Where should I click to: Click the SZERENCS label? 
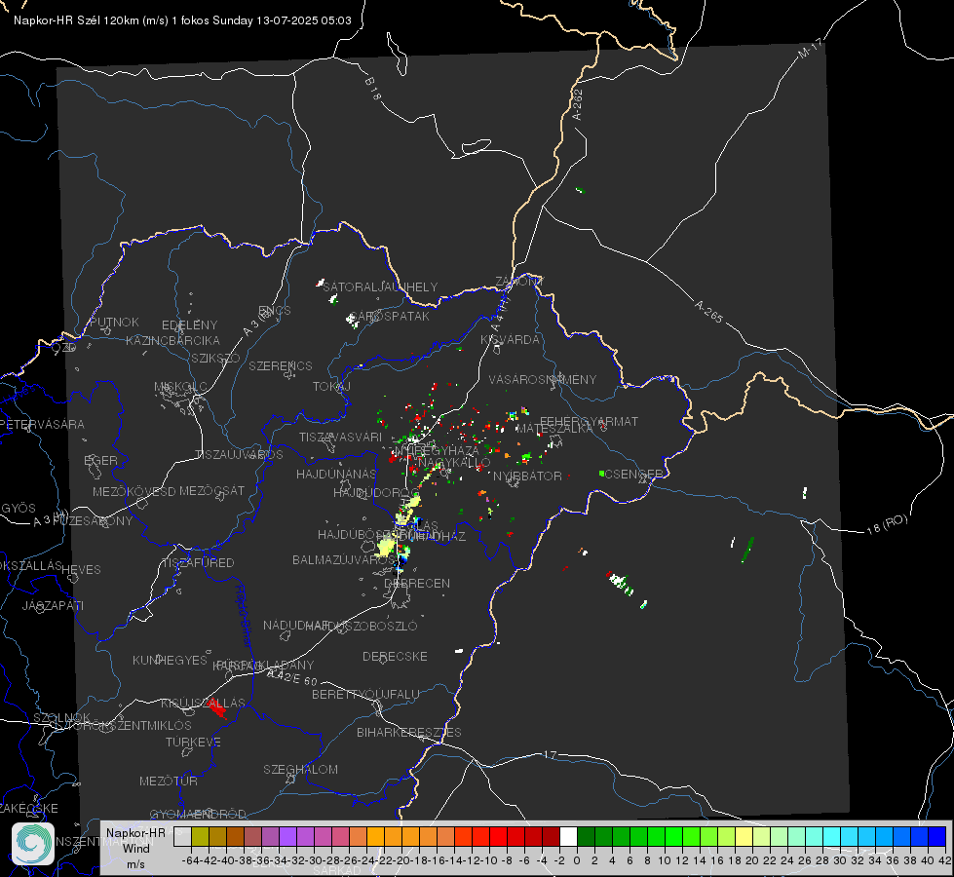(x=281, y=365)
